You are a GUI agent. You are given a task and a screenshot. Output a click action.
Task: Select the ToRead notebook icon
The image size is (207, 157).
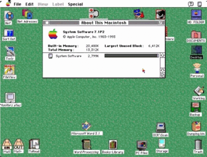point(34,144)
